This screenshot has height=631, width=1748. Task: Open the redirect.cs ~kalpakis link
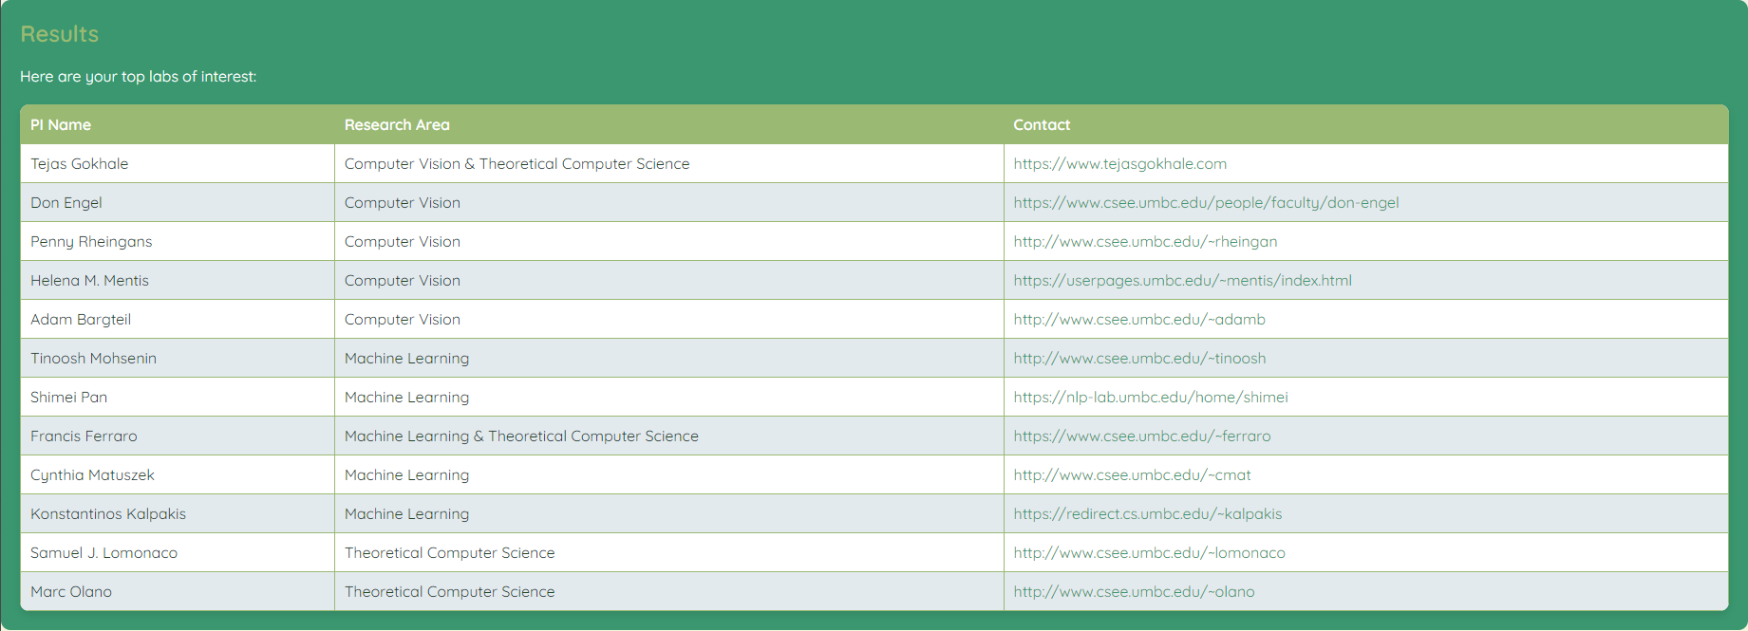pos(1148,513)
